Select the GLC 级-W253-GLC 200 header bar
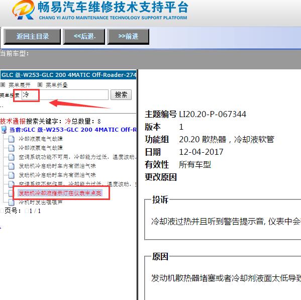The height and width of the screenshot is (300, 301). [x=68, y=75]
